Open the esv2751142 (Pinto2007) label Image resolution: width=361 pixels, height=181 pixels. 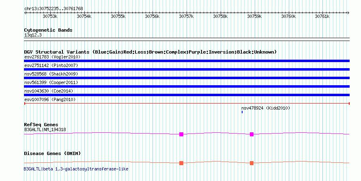51,65
